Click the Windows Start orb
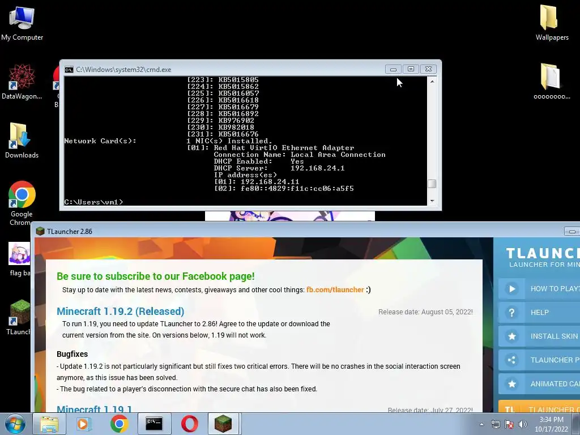 tap(15, 424)
